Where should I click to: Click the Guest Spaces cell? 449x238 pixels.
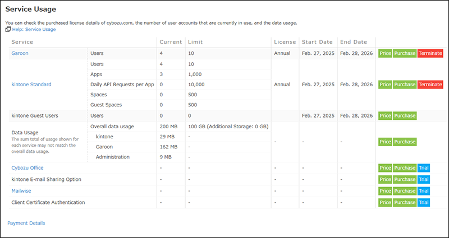106,105
